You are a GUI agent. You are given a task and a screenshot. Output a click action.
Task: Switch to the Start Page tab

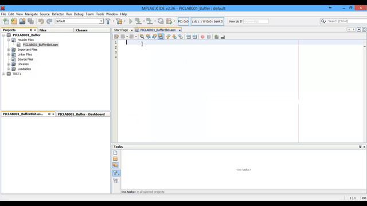(x=121, y=30)
